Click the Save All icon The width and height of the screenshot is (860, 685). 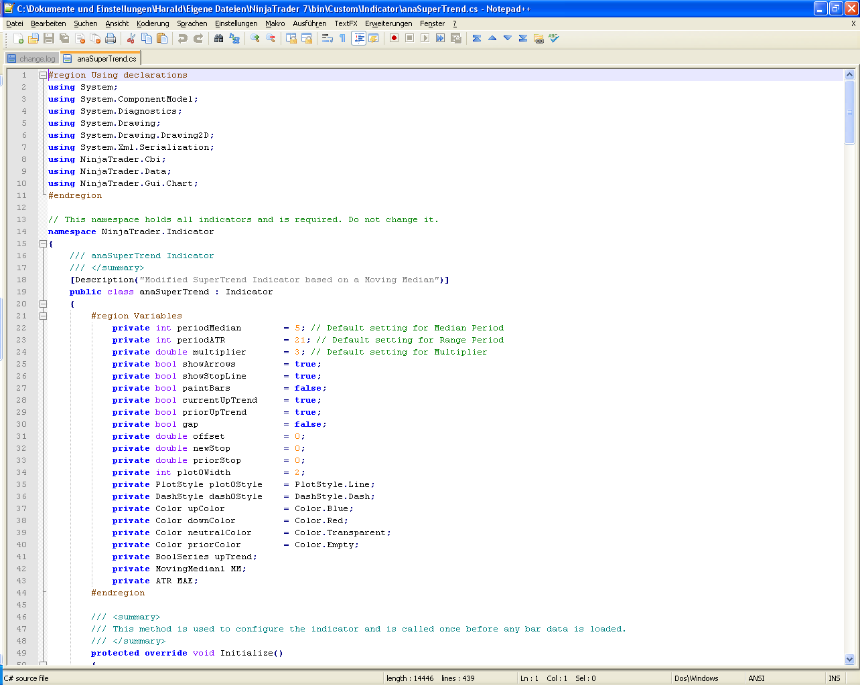(64, 38)
